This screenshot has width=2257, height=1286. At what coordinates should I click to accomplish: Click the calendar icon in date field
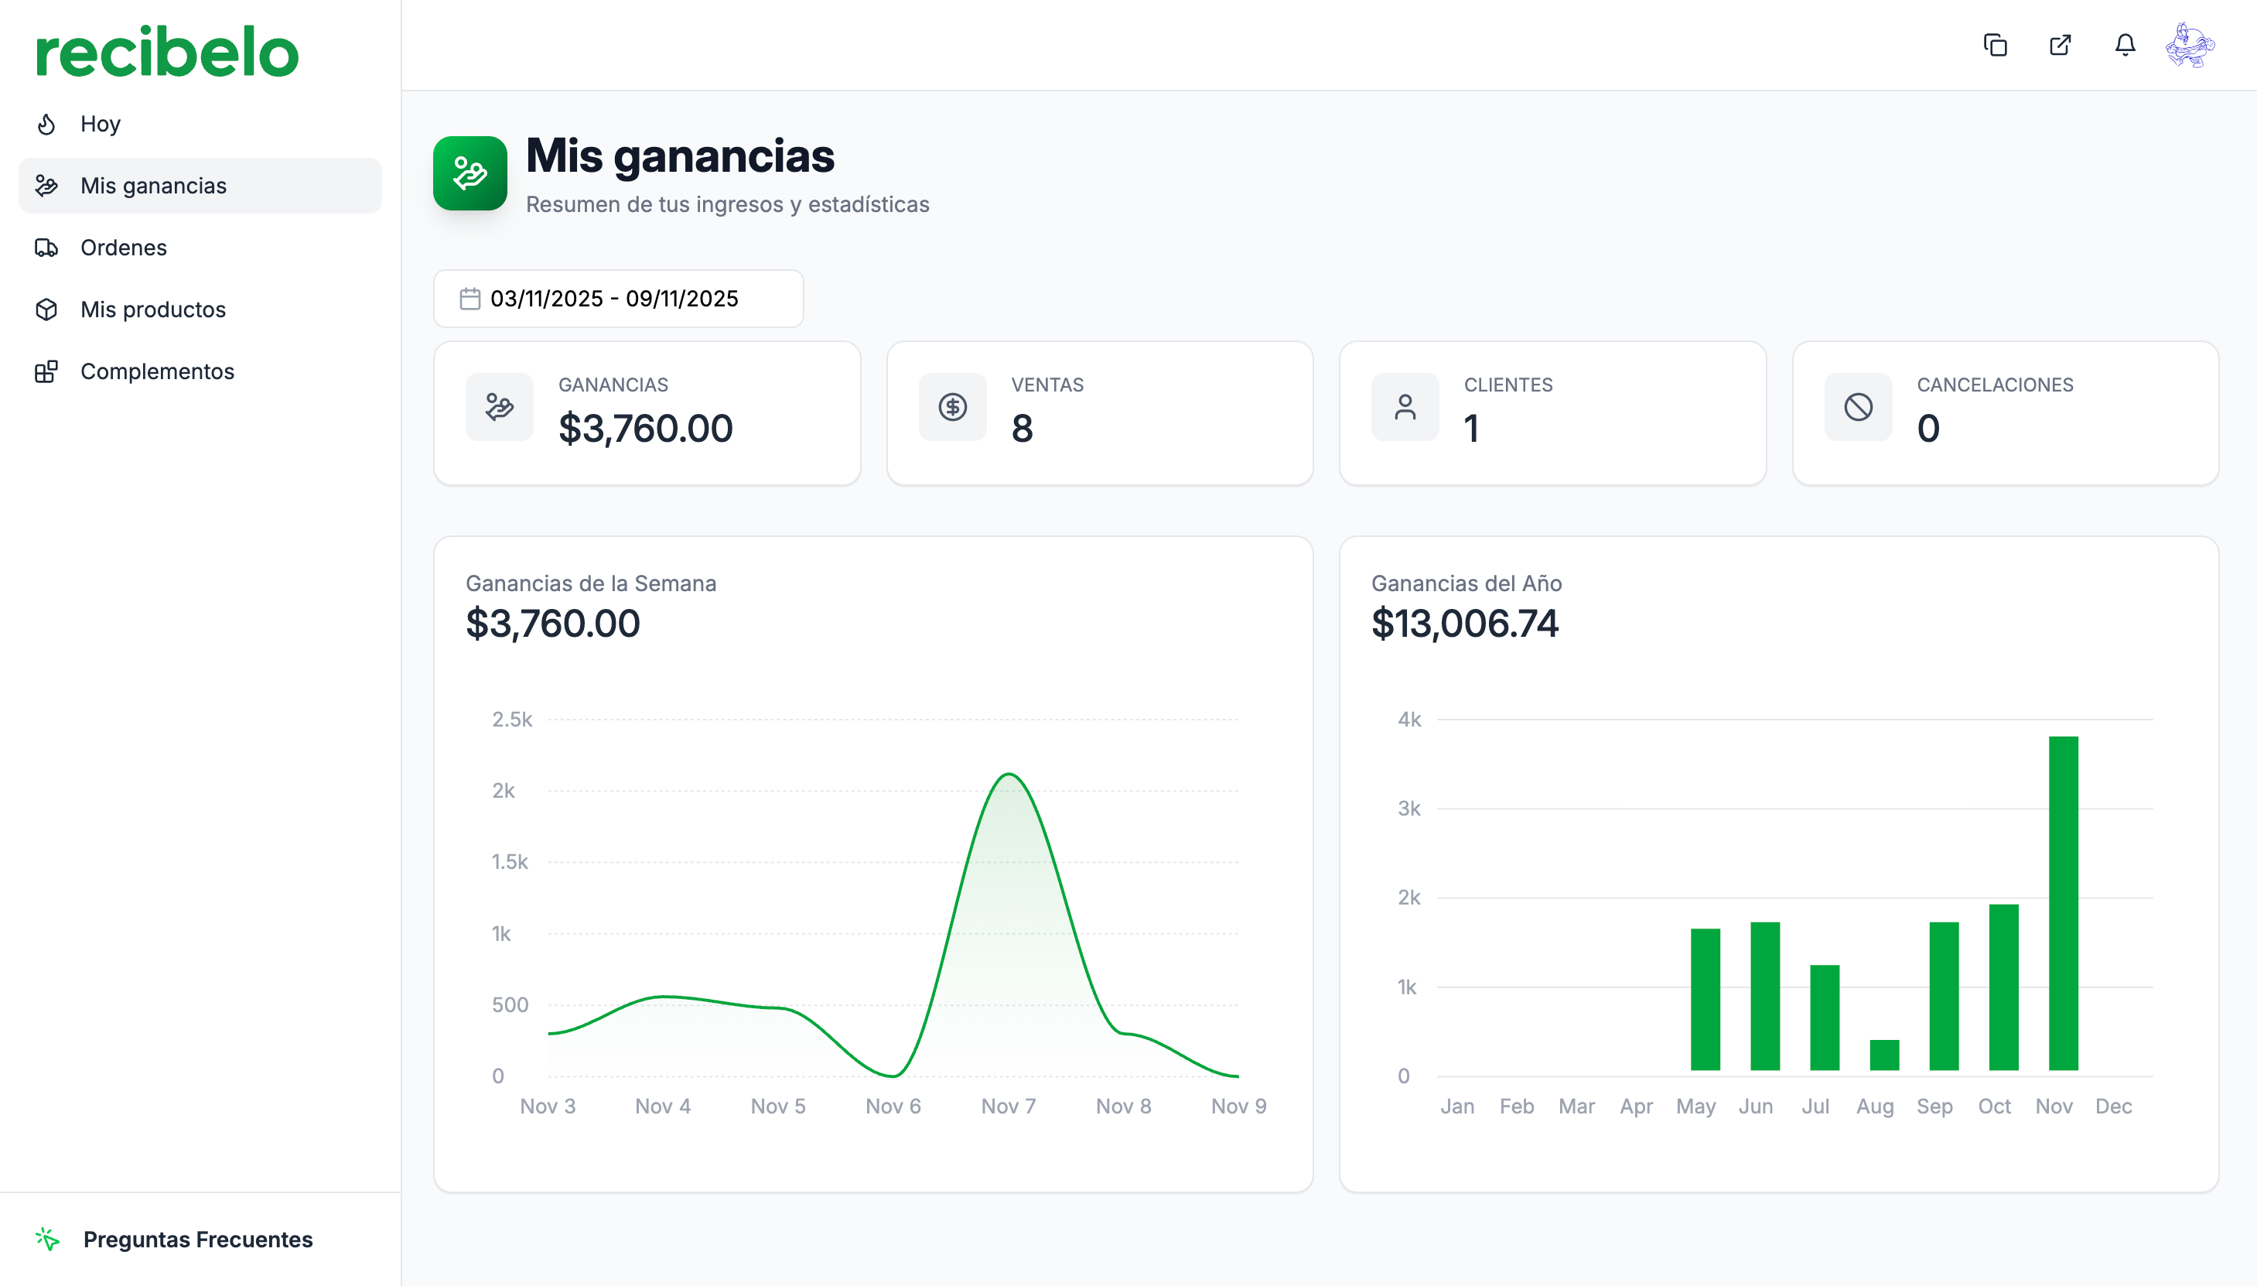(x=469, y=299)
